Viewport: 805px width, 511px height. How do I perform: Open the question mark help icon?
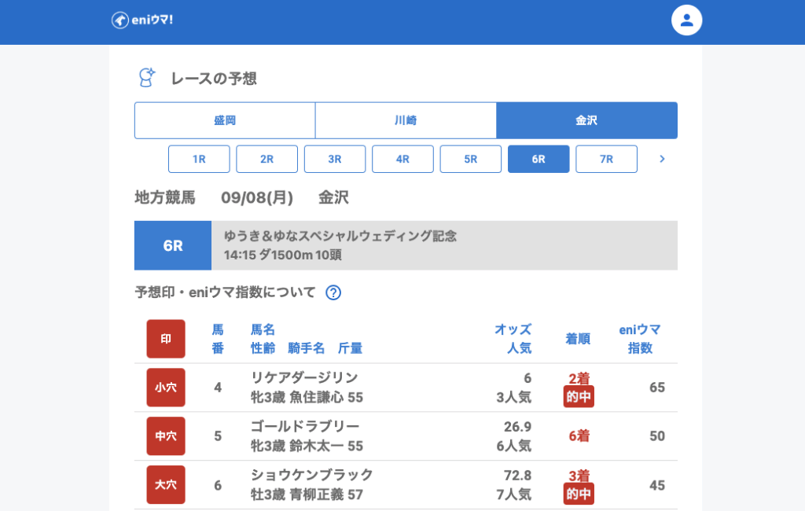tap(333, 292)
